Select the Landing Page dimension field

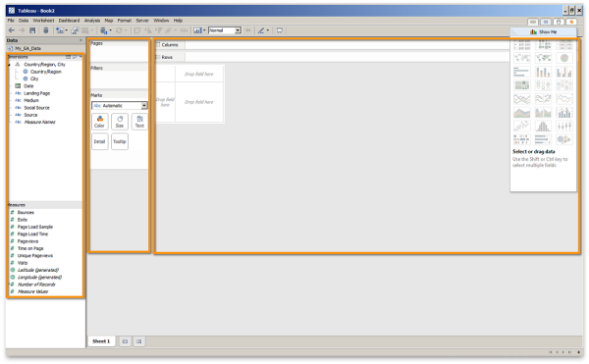coord(36,93)
